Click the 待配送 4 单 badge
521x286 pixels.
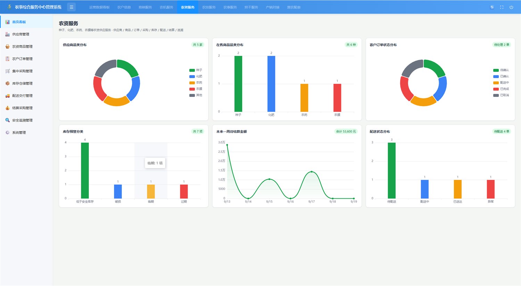point(502,132)
